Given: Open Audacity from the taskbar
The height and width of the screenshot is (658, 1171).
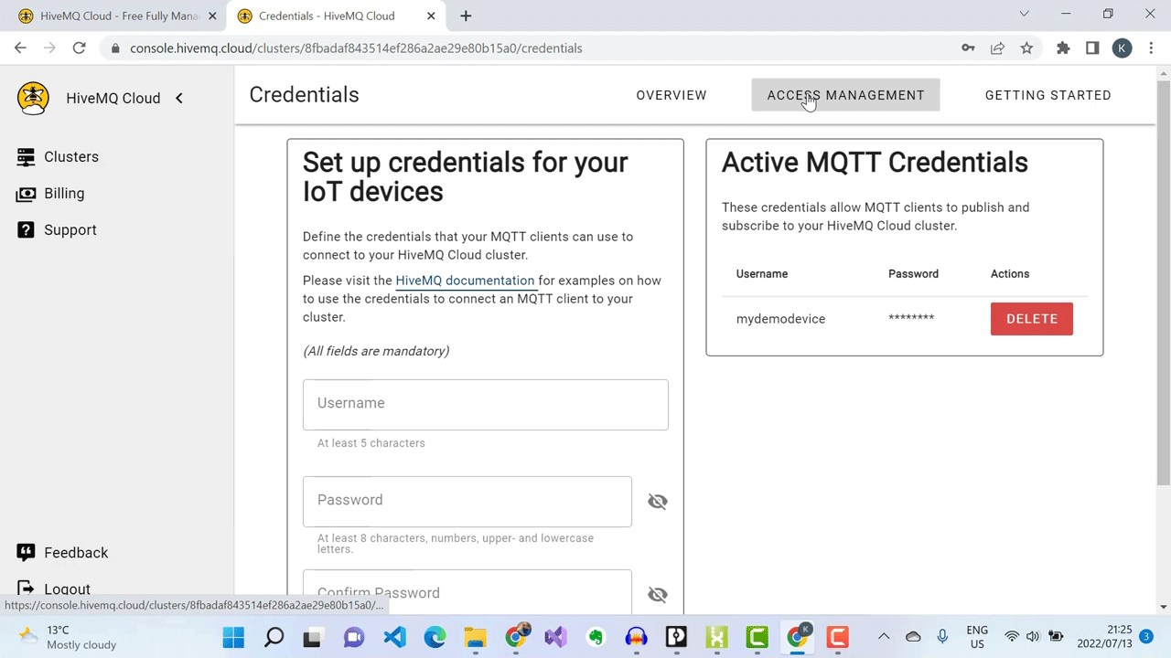Looking at the screenshot, I should coord(637,637).
